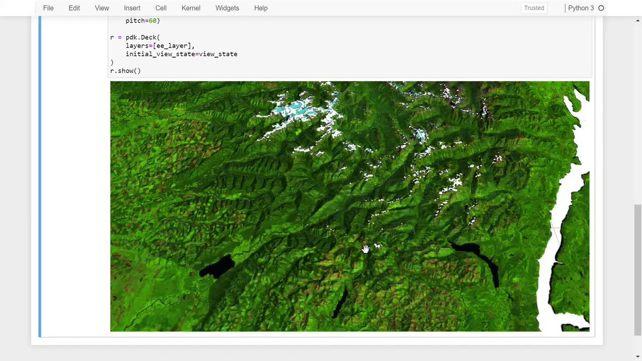The image size is (642, 361).
Task: Click the layers=[ee_layer] code line
Action: (160, 46)
